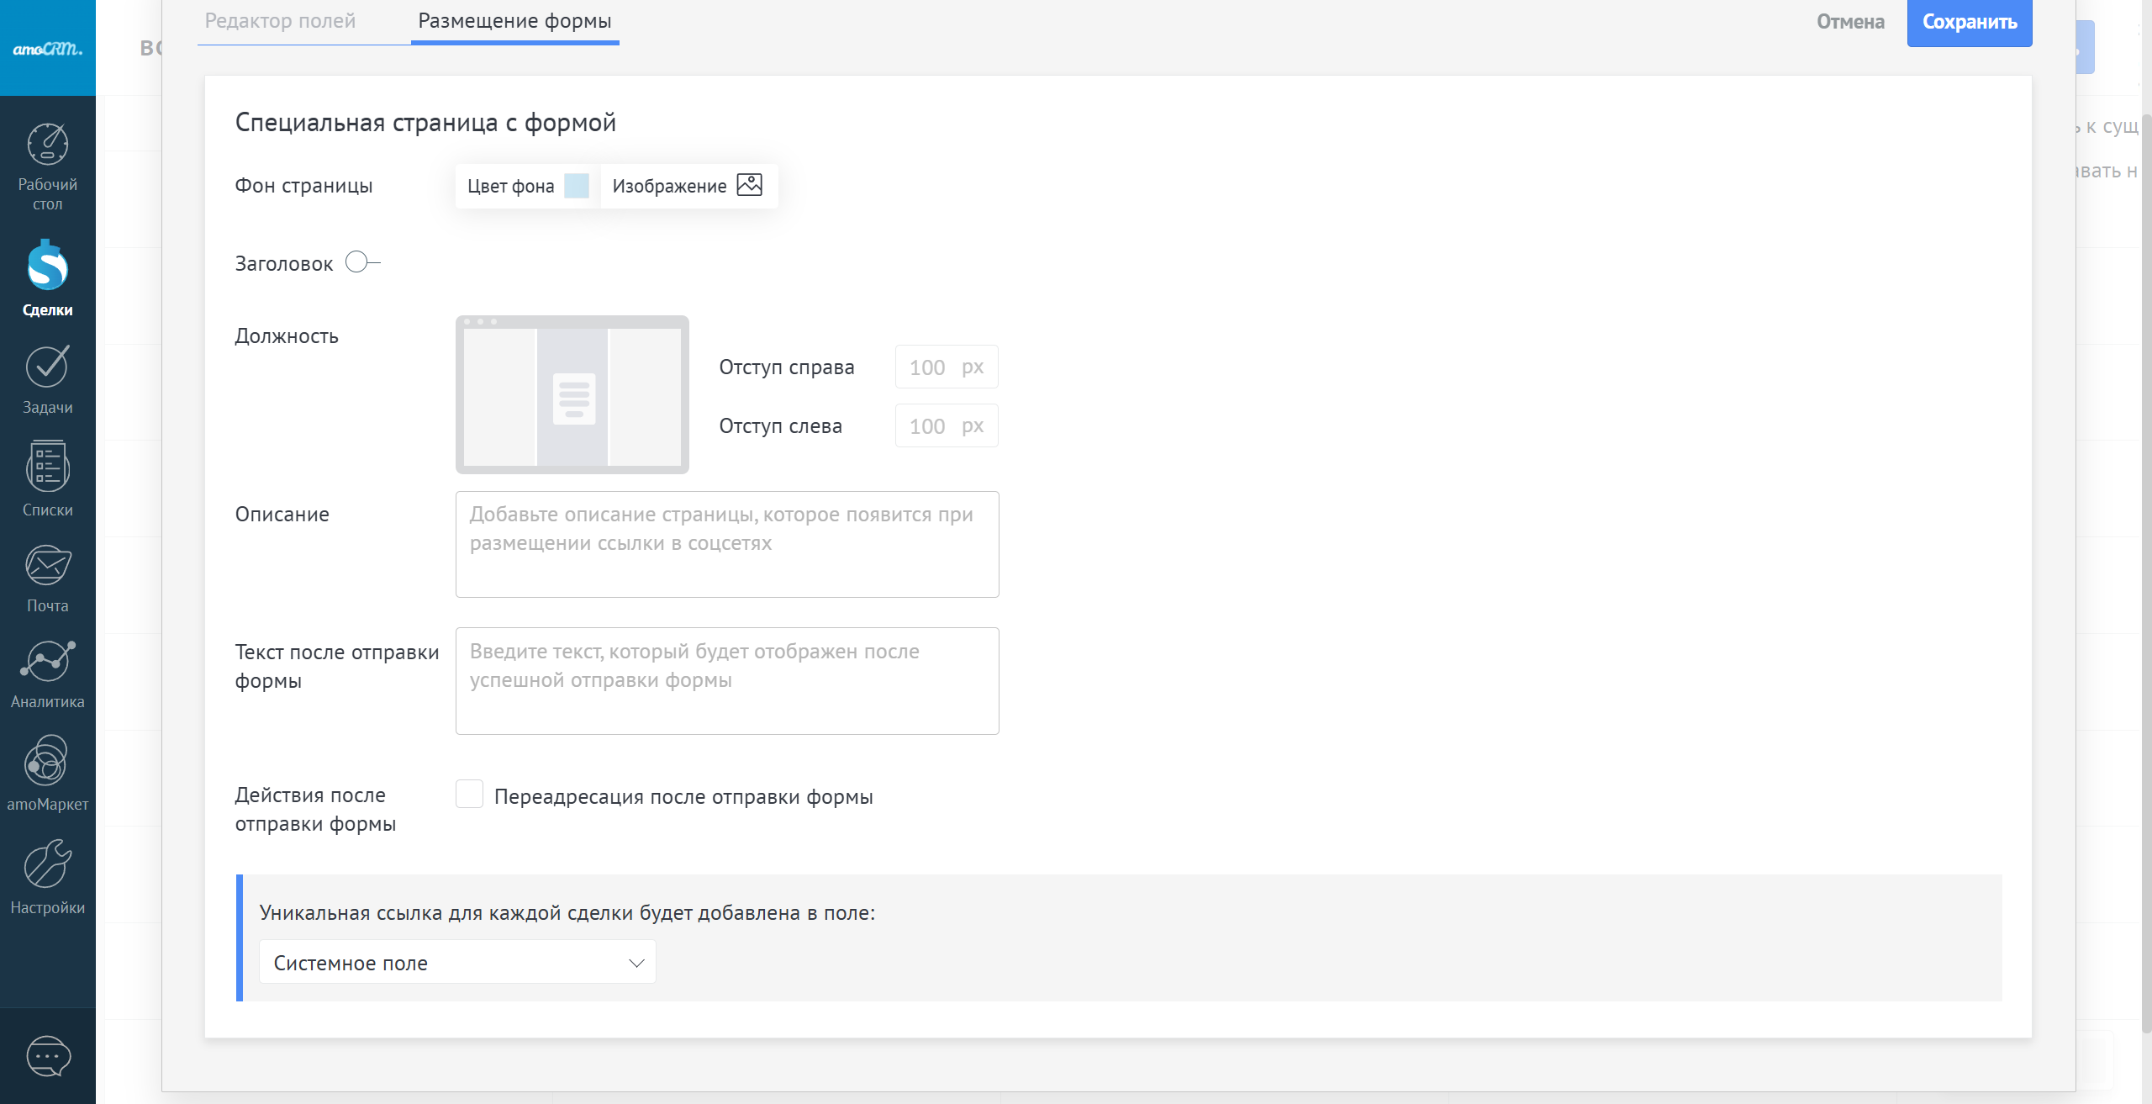Check Переадресация после отправки формы
This screenshot has height=1104, width=2152.
[x=469, y=794]
